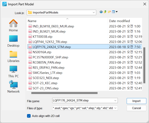The image size is (149, 123).
Task: Click the date 2023-08-18 오전 7:50
Action: (125, 47)
